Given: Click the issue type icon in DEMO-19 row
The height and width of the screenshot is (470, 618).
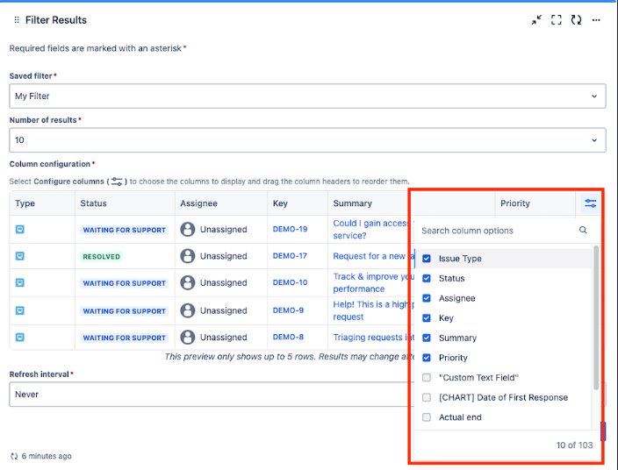Looking at the screenshot, I should click(x=19, y=229).
